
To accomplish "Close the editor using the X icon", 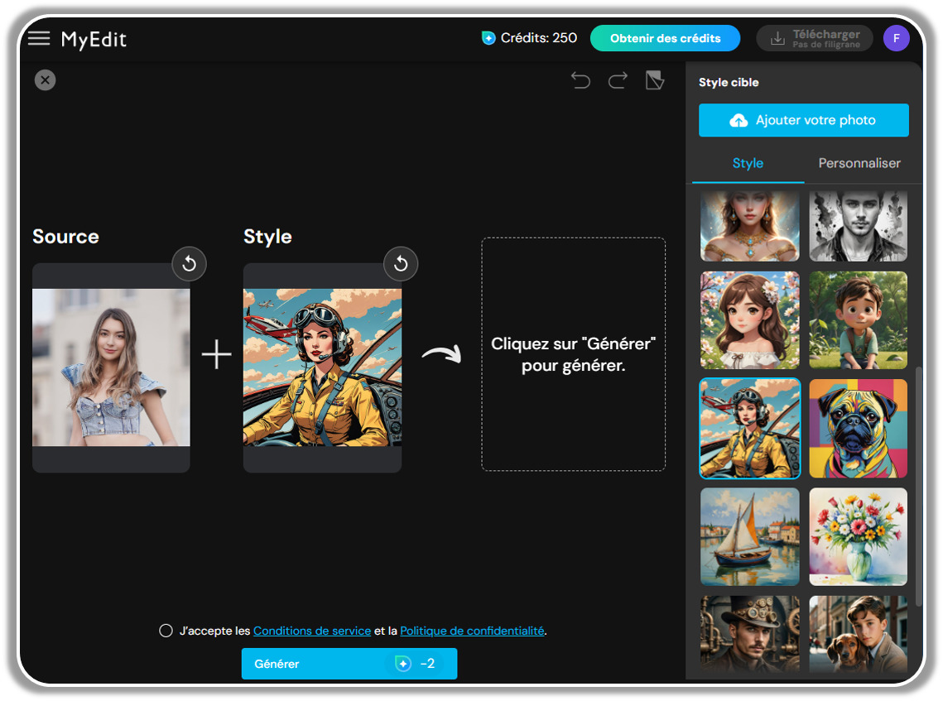I will (x=45, y=79).
